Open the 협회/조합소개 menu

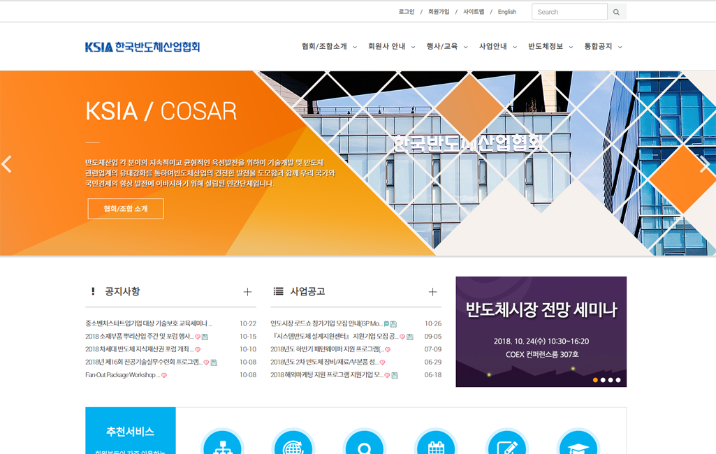(x=325, y=47)
